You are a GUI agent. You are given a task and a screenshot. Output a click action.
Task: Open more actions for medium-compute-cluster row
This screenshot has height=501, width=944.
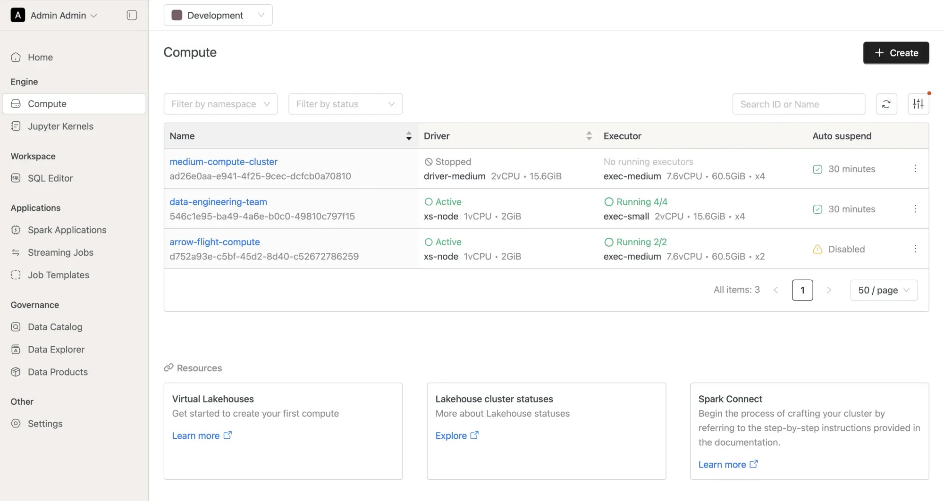pos(915,169)
